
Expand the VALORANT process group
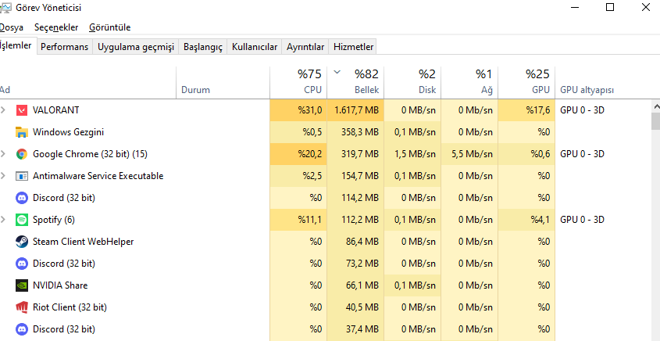coord(4,110)
